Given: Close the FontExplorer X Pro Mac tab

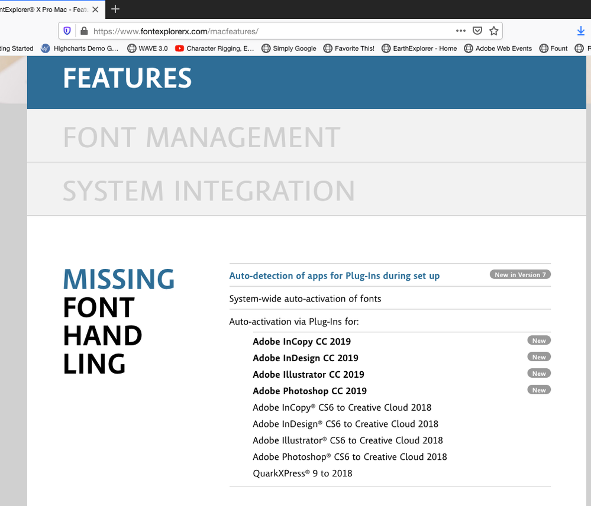Looking at the screenshot, I should 95,9.
